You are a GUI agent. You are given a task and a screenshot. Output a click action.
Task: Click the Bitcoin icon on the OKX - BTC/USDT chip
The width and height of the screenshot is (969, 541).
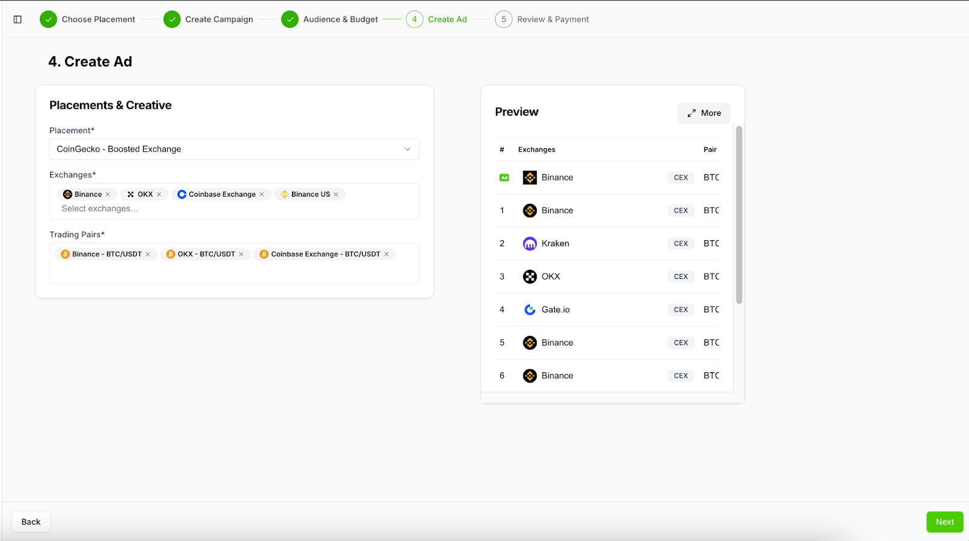tap(171, 254)
